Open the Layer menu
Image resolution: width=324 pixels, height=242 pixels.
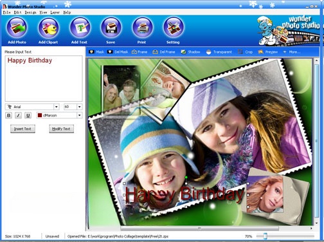click(x=55, y=12)
